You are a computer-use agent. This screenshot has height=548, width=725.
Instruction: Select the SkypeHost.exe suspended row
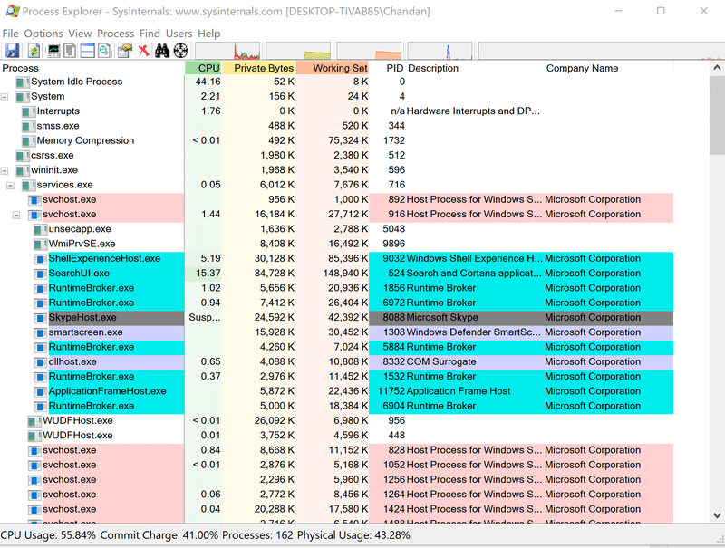(x=336, y=318)
